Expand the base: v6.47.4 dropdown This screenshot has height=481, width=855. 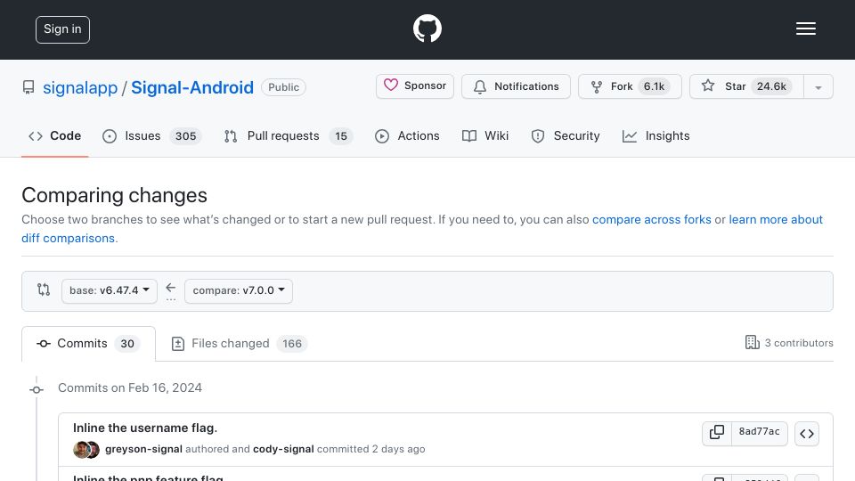[x=110, y=290]
